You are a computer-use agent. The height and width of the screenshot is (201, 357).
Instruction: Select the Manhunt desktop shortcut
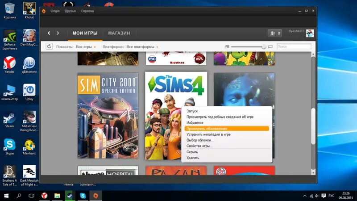(29, 147)
